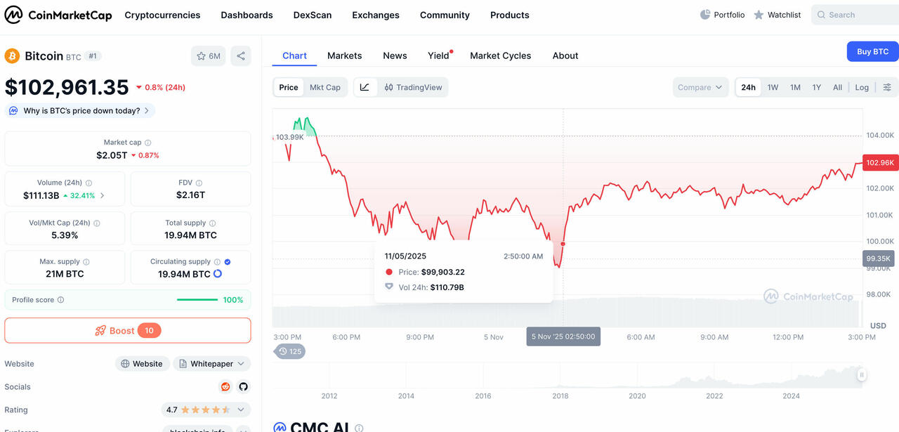Open the Cryptocurrencies menu
This screenshot has width=899, height=432.
162,14
